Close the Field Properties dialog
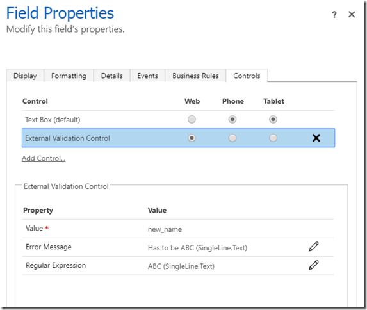The height and width of the screenshot is (310, 367). point(352,15)
